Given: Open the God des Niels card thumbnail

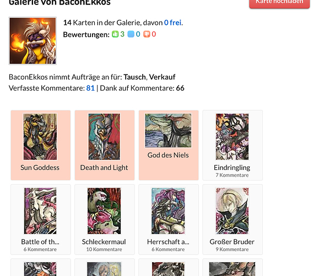Looking at the screenshot, I should pos(168,130).
